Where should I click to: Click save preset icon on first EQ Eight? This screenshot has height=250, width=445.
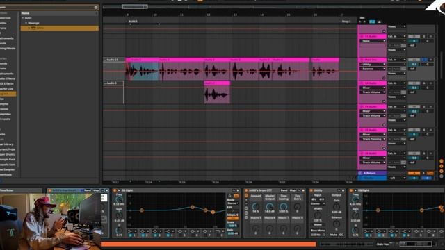[238, 190]
